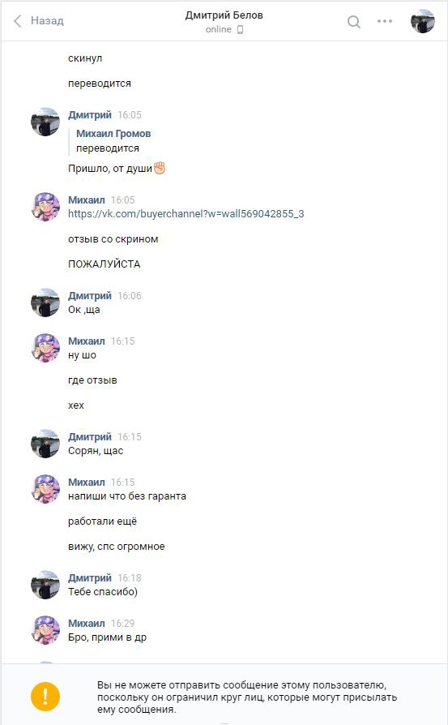Screen dimensions: 448x725
Task: Select the 'Бро, прими в др' message
Action: tap(107, 637)
